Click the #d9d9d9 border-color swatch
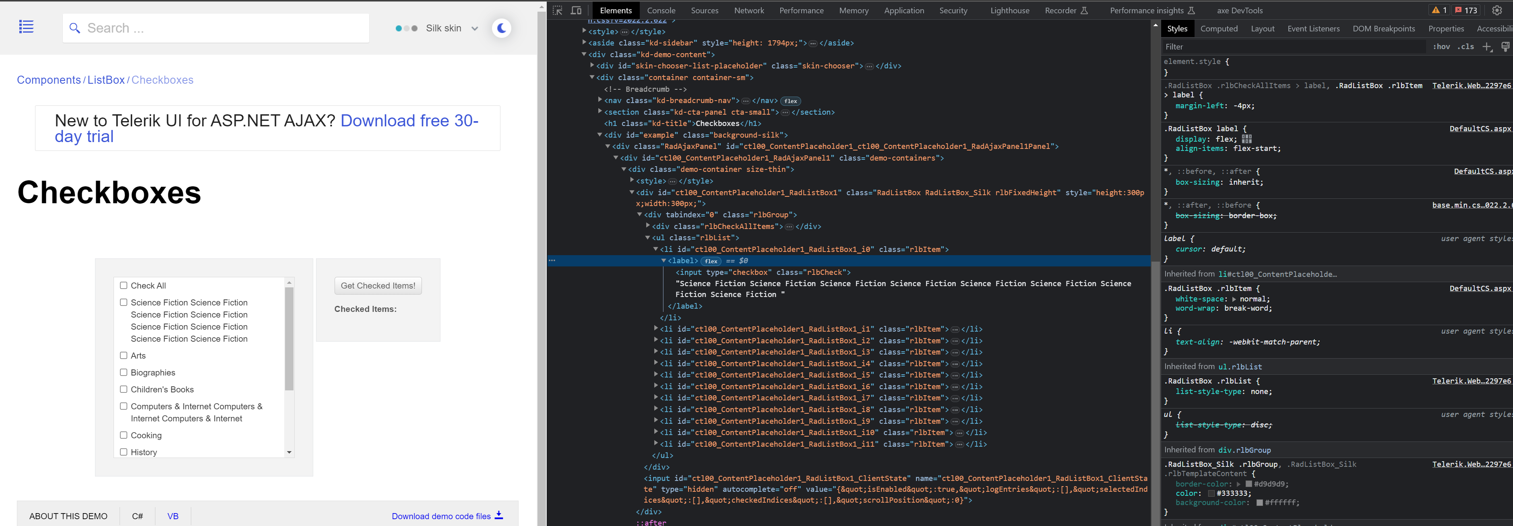This screenshot has height=526, width=1513. point(1249,484)
